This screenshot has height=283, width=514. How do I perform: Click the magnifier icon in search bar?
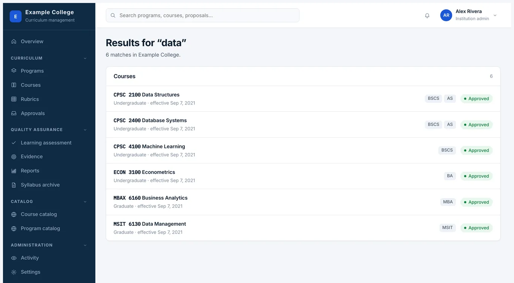pyautogui.click(x=113, y=16)
